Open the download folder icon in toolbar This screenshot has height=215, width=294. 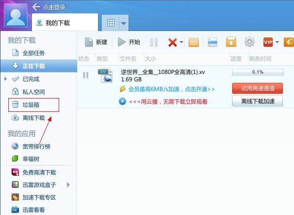pyautogui.click(x=194, y=42)
